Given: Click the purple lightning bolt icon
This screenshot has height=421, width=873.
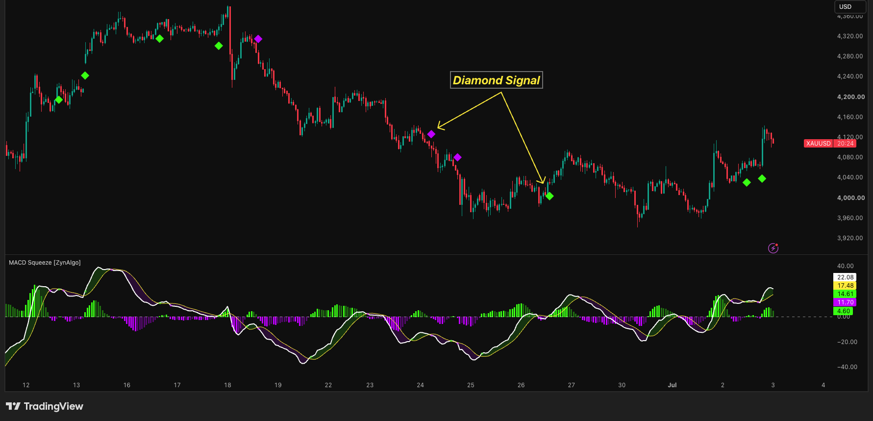Looking at the screenshot, I should (x=773, y=248).
